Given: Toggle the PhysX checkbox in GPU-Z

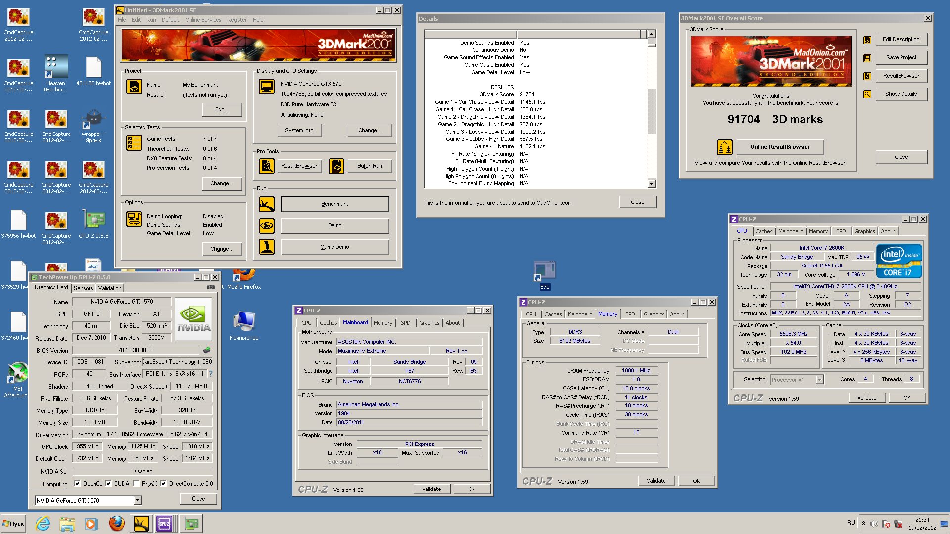Looking at the screenshot, I should point(136,484).
